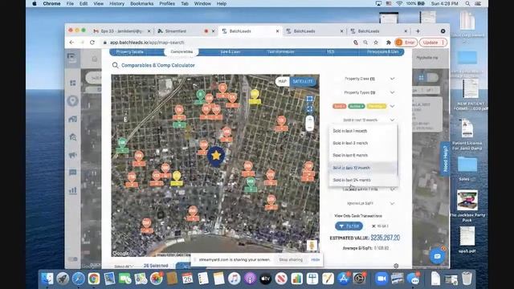Open the house search sidebar icon

[73, 137]
